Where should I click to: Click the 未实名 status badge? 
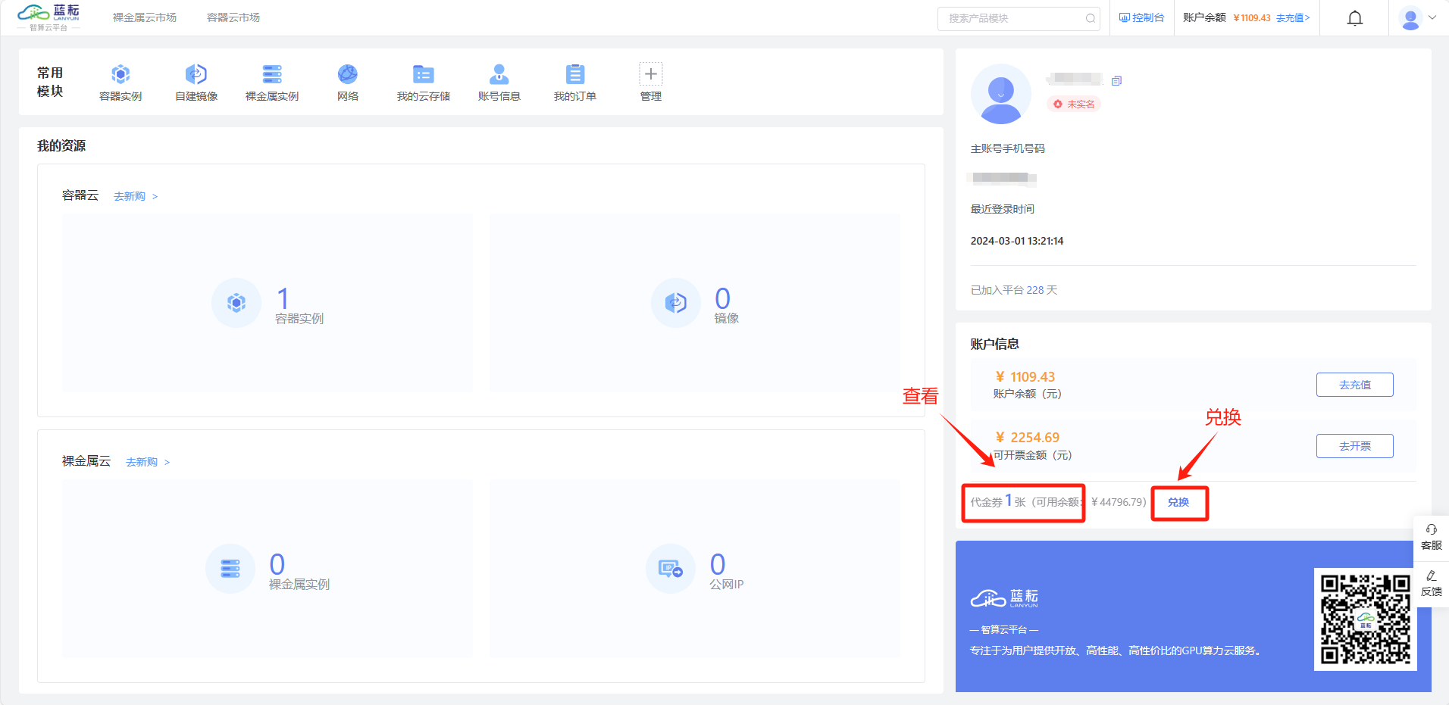1075,104
